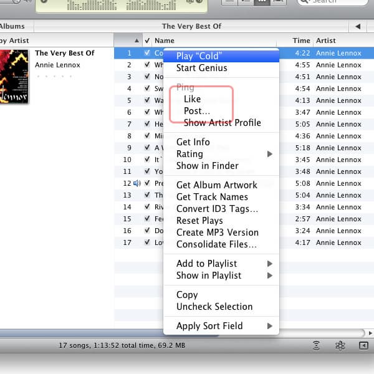Image resolution: width=374 pixels, height=374 pixels.
Task: Click the Search field
Action: [x=333, y=2]
